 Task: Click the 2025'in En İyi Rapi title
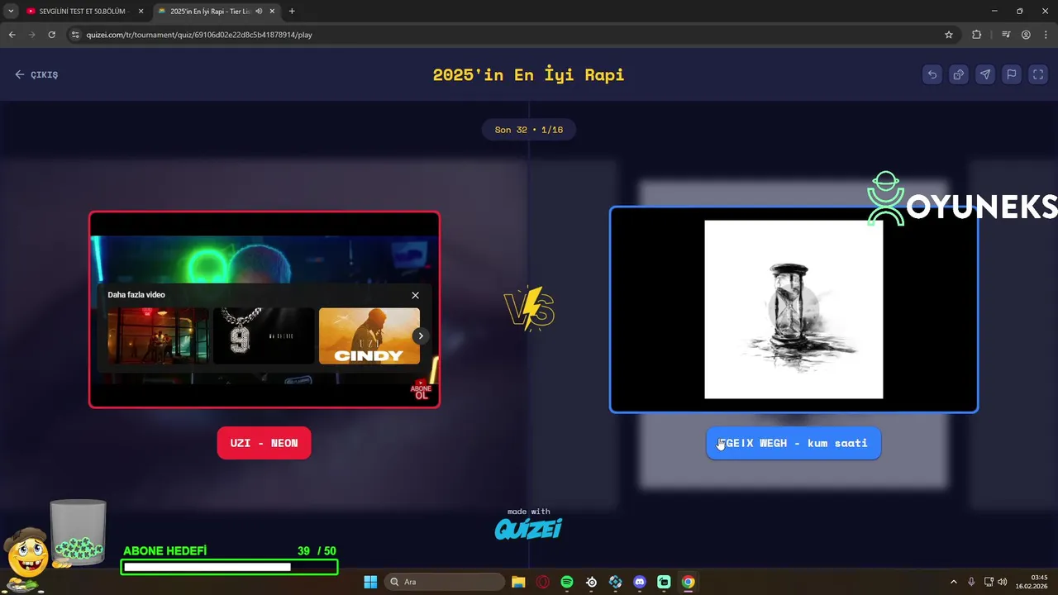pos(529,74)
